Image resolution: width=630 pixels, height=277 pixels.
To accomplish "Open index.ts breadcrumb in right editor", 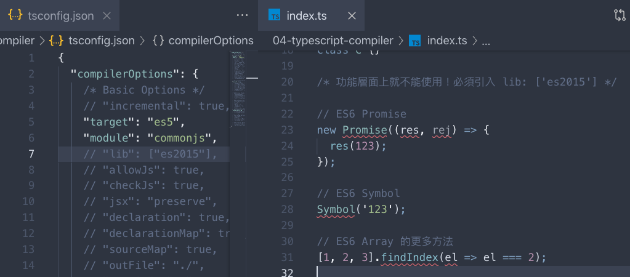I will pos(447,41).
